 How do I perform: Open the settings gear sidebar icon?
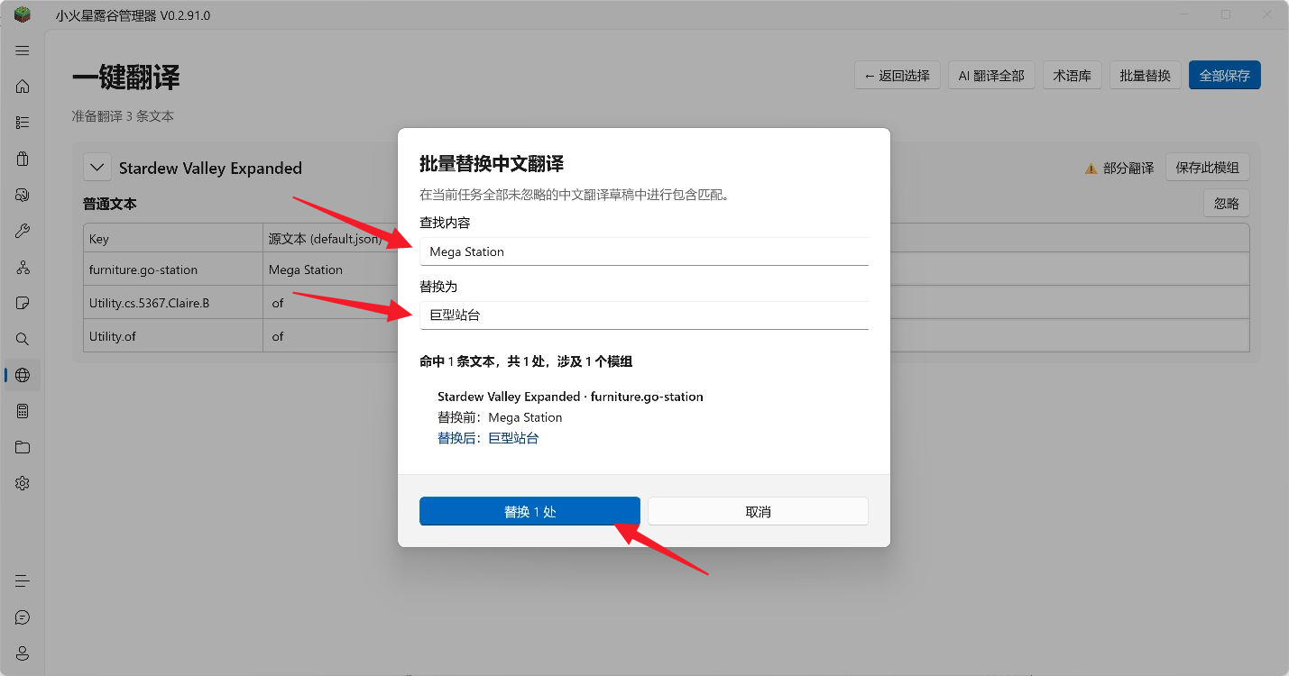coord(23,483)
